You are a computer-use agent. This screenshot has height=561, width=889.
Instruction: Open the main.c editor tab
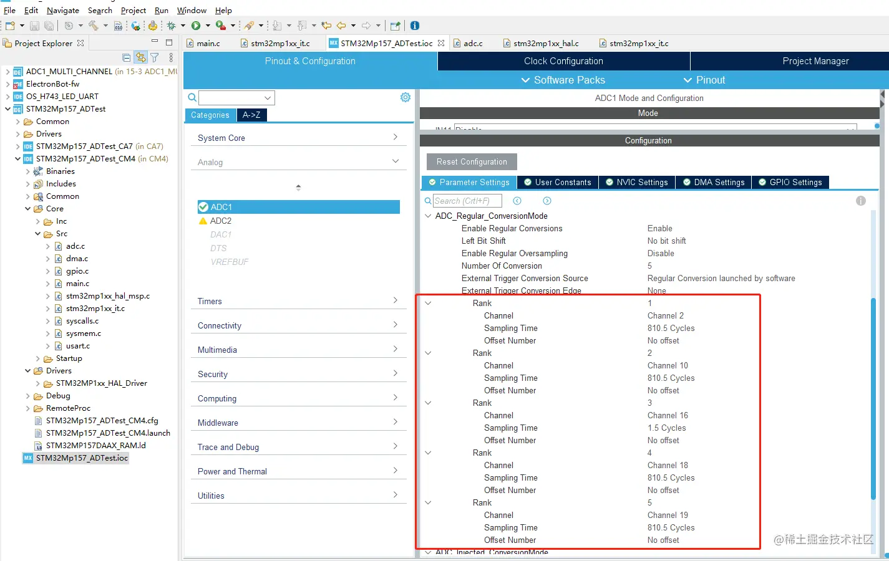click(203, 43)
